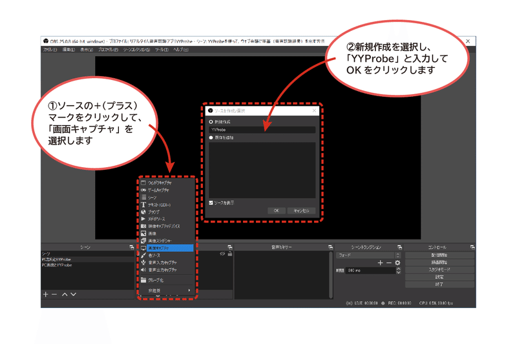
Task: Click the Audio Mixer vertical scrollbar
Action: tap(331, 275)
